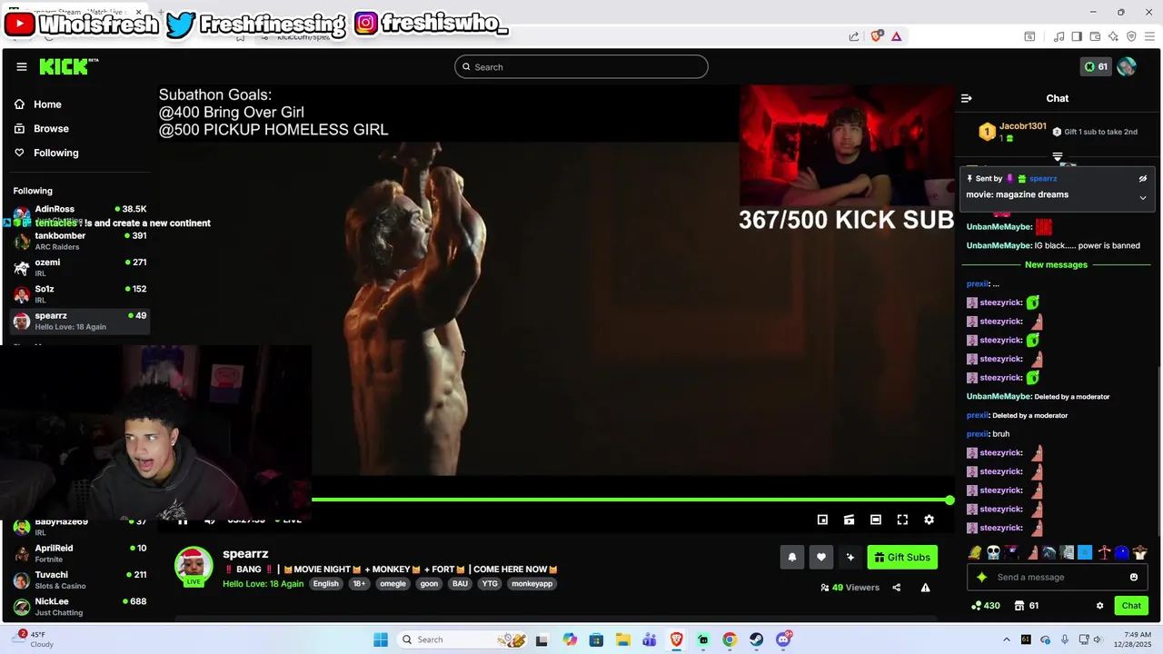The image size is (1163, 654).
Task: Go to Home in the sidebar
Action: [38, 104]
